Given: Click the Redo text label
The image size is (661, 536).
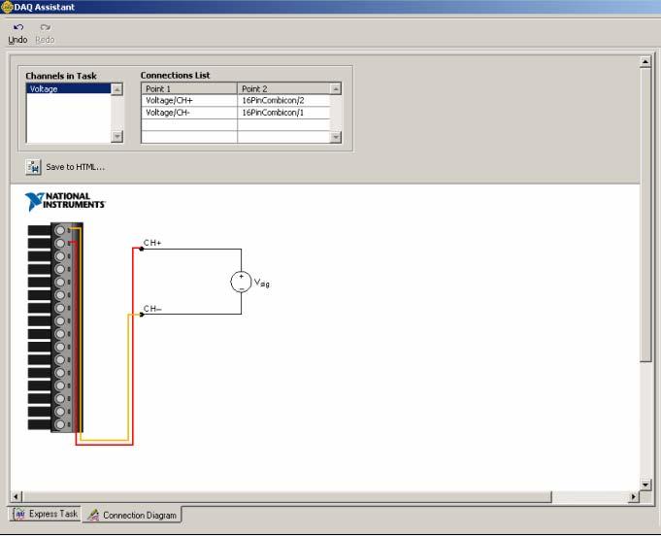Looking at the screenshot, I should [x=45, y=40].
